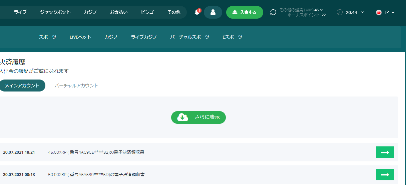Viewport: 406px width, 185px height.
Task: Go to Eスポーツ section
Action: pos(233,37)
